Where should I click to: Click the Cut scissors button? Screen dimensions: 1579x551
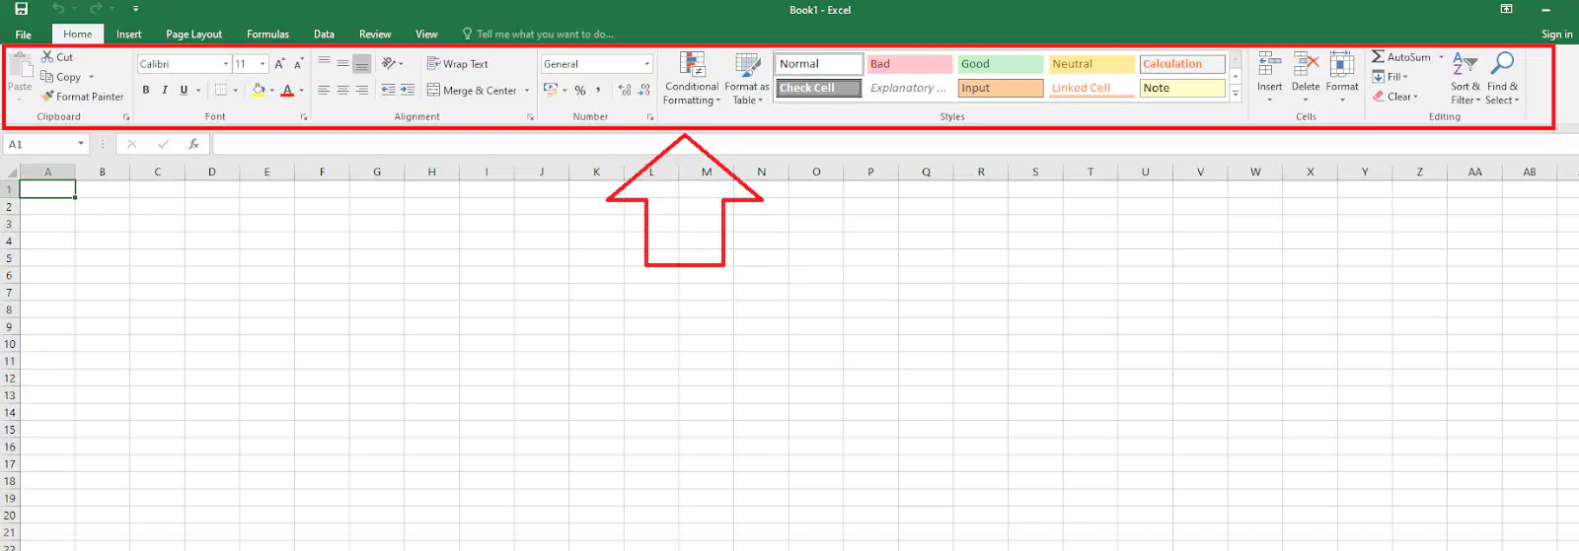point(57,57)
